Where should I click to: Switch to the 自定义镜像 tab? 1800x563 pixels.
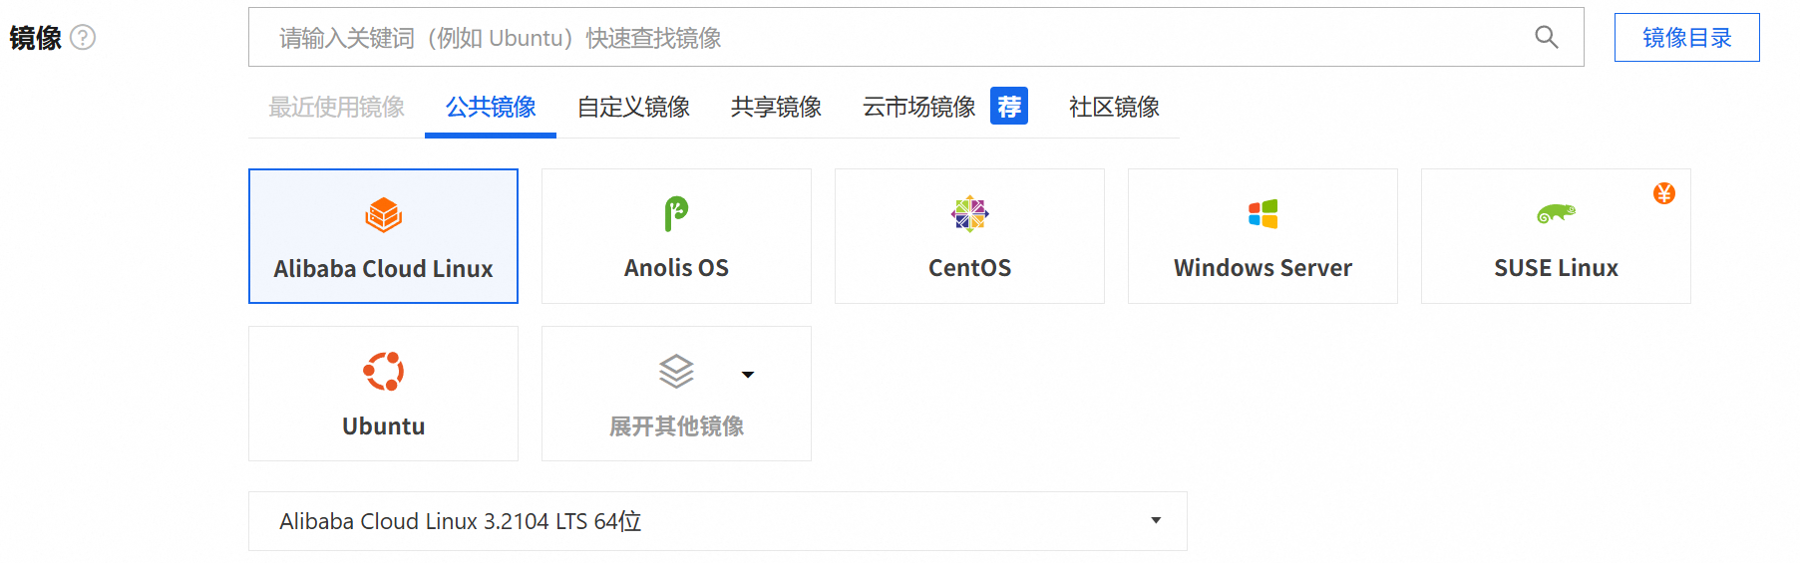tap(633, 107)
